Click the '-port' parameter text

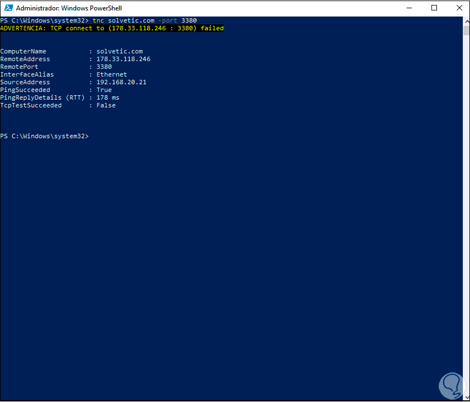pos(168,20)
